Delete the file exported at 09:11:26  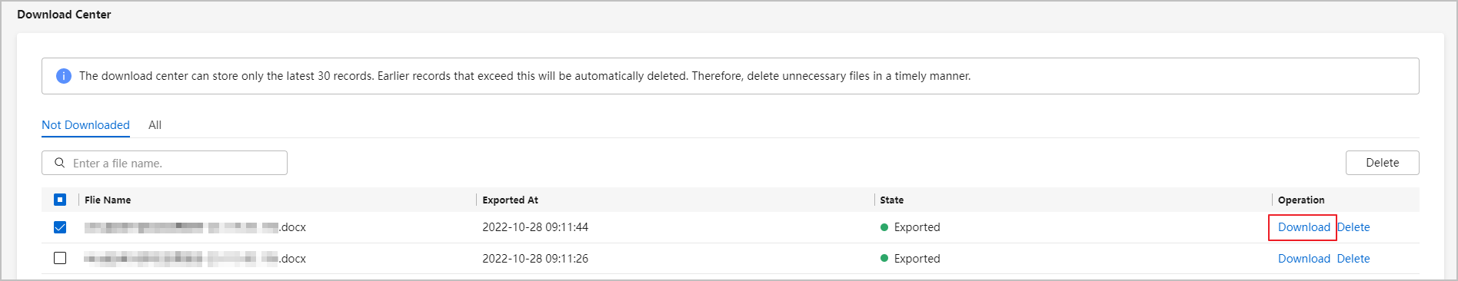[1353, 259]
